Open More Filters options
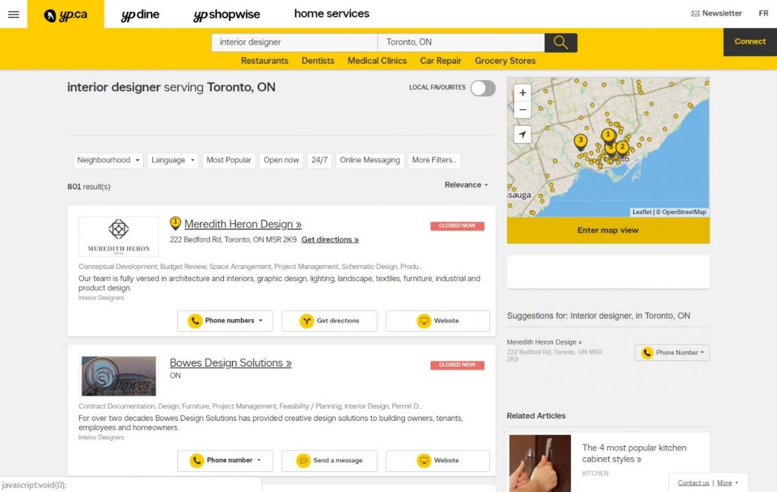 click(x=434, y=160)
